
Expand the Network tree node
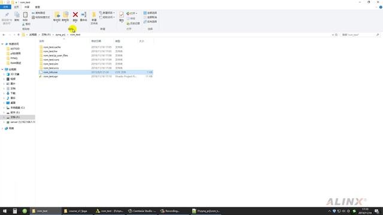[2, 128]
